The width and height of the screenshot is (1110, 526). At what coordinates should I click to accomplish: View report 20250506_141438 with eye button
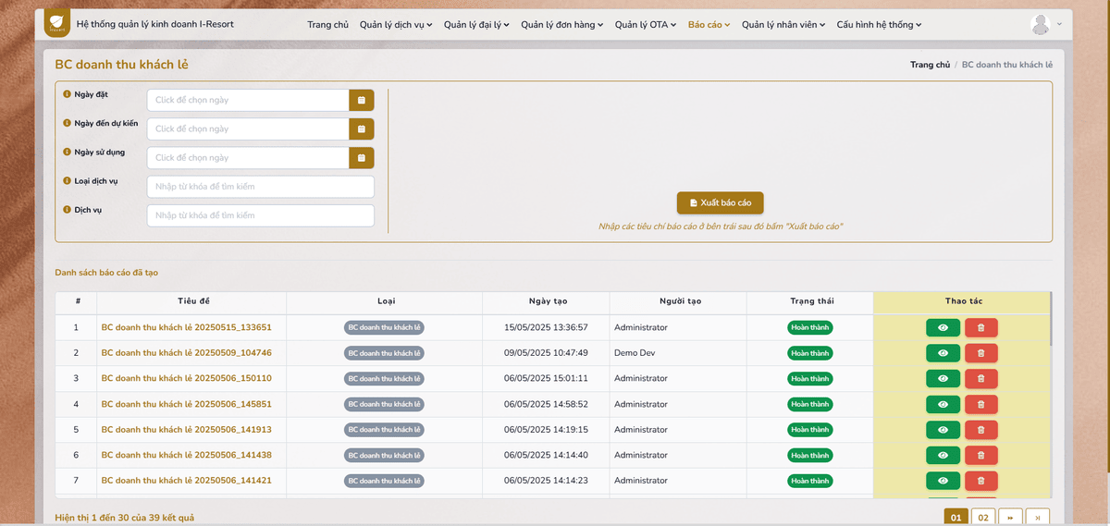[x=943, y=455]
